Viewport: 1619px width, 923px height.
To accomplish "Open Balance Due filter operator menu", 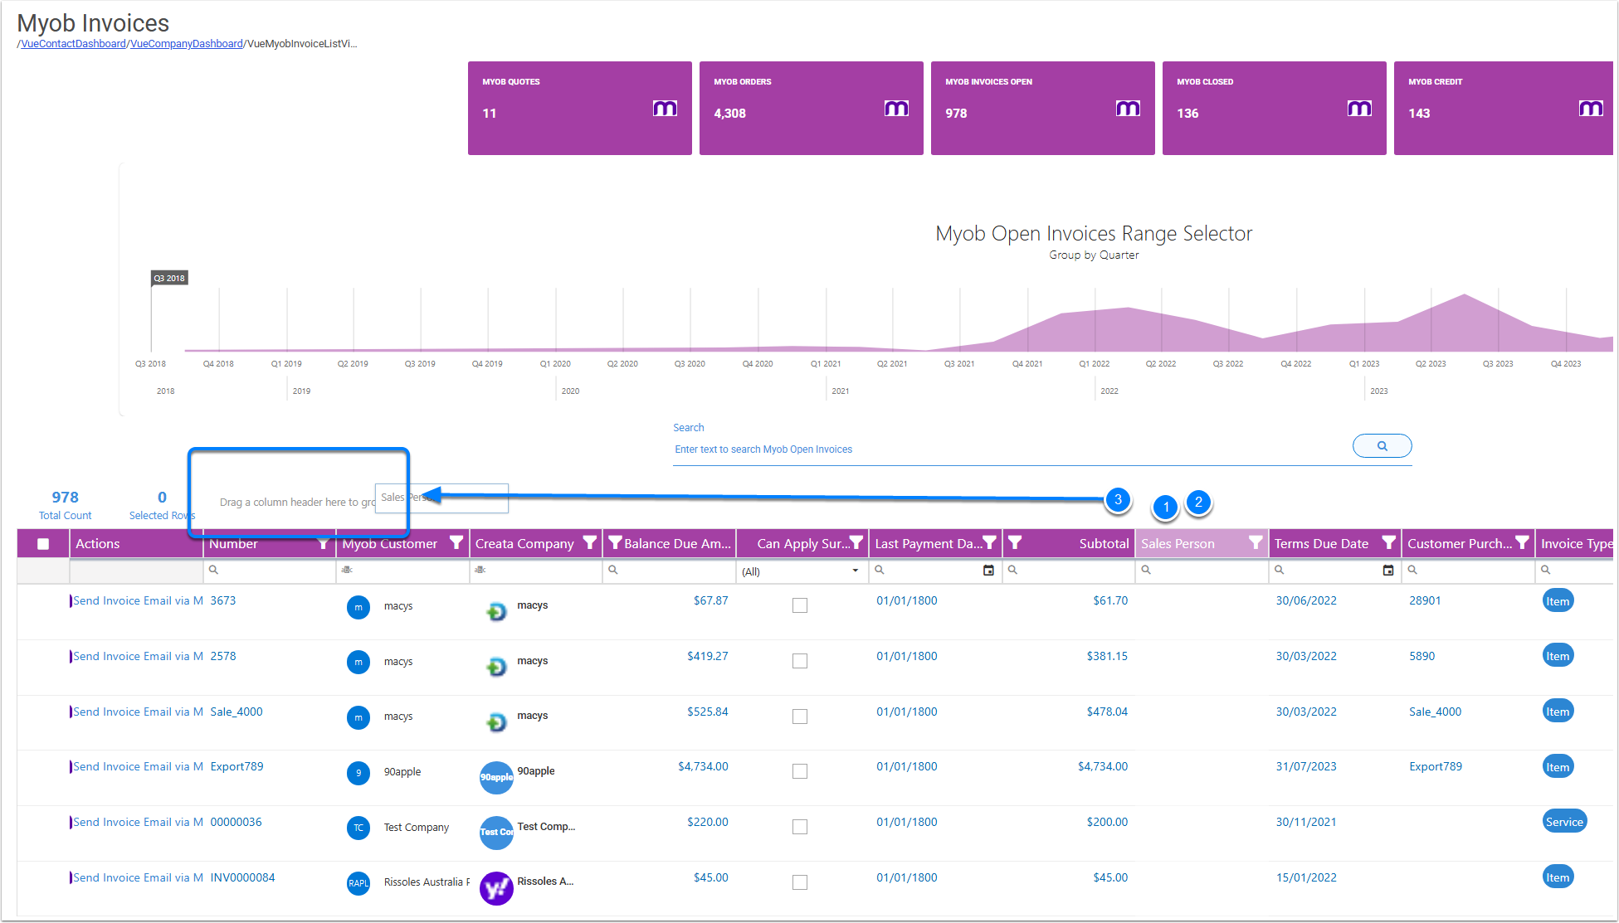I will pyautogui.click(x=613, y=570).
